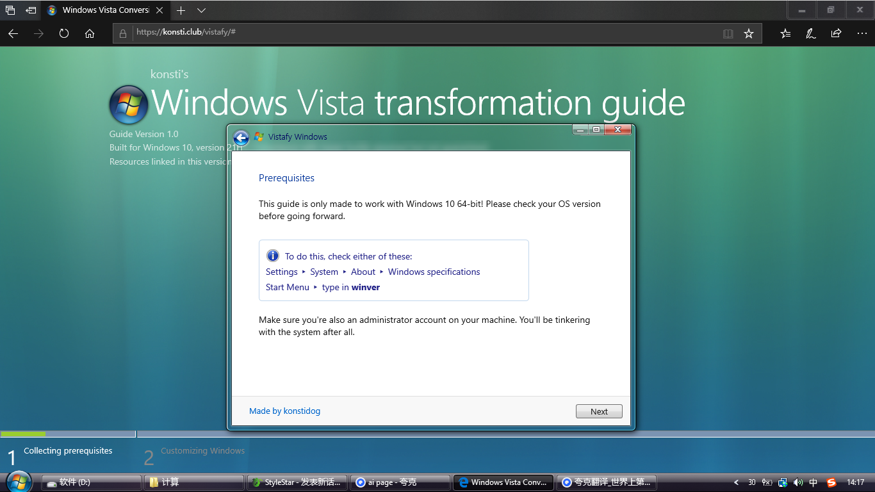Go forward in the browser
The width and height of the screenshot is (875, 492).
pyautogui.click(x=38, y=33)
